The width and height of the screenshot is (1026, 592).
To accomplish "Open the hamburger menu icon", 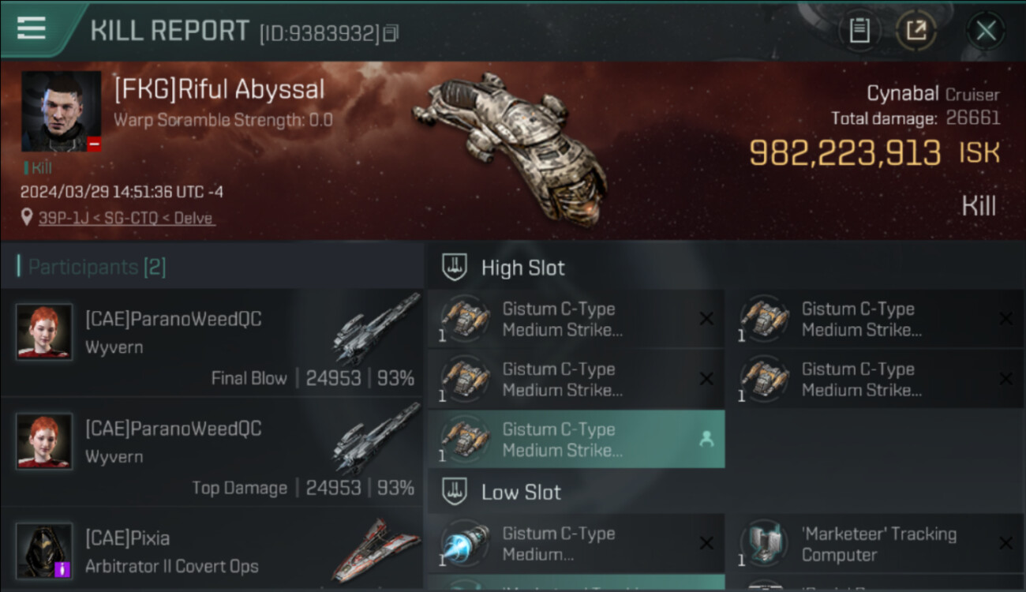I will (31, 28).
